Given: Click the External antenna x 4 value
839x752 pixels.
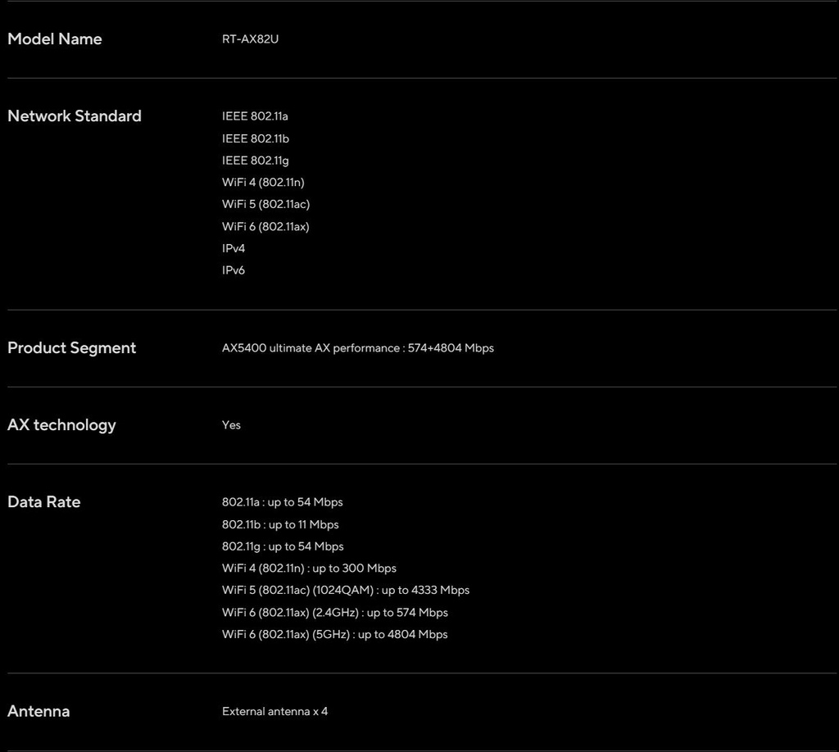Looking at the screenshot, I should pyautogui.click(x=275, y=712).
